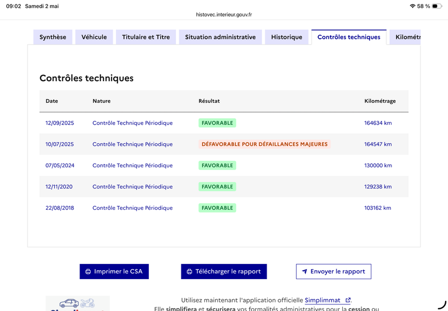The height and width of the screenshot is (311, 448).
Task: Click the external link icon beside Simplimmat
Action: click(x=348, y=300)
